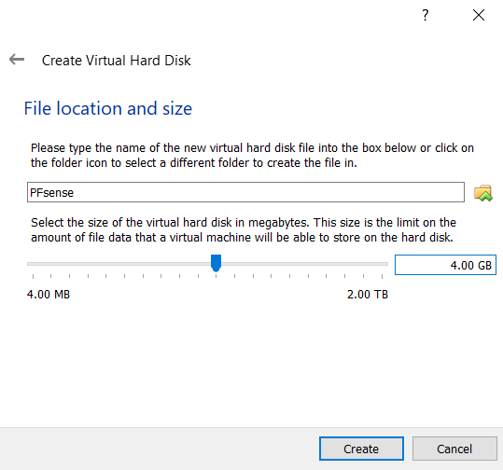Click the disk size description paragraph

tap(244, 229)
